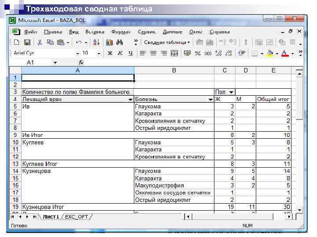The image size is (317, 237).
Task: Click cell Кузнецова Итог
Action: 77,207
